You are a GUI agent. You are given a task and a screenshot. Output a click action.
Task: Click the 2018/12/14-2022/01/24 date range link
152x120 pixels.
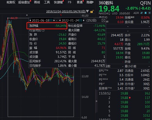pos(66,11)
